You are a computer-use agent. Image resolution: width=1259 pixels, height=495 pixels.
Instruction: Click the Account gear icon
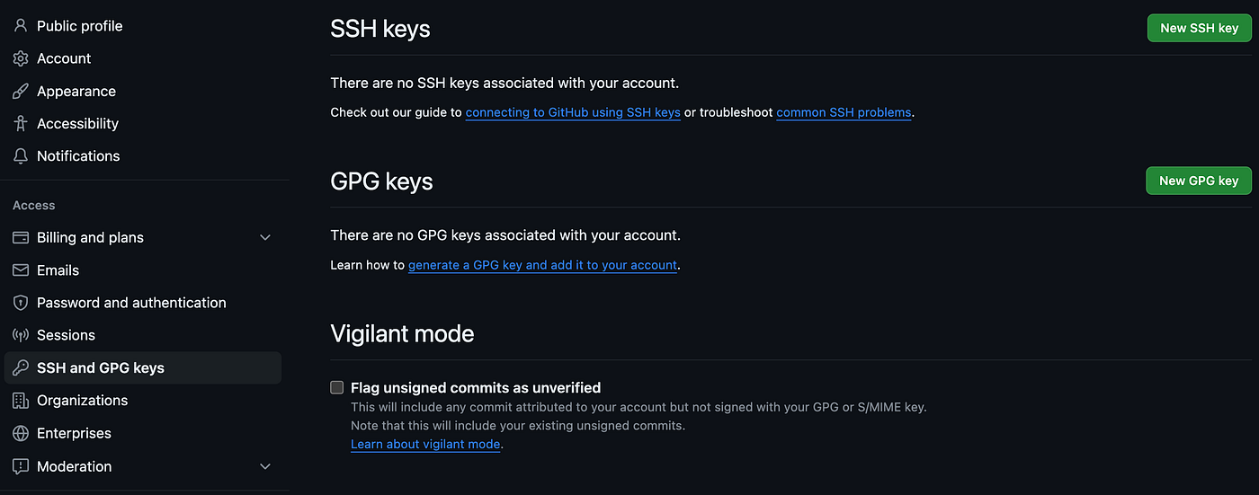pyautogui.click(x=21, y=58)
